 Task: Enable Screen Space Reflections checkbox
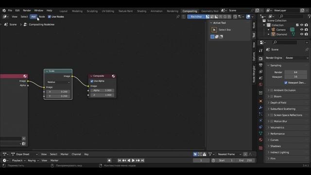click(272, 115)
